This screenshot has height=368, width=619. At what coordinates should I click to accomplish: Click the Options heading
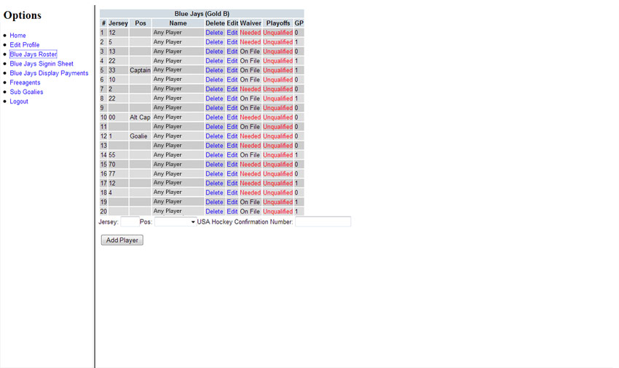[23, 15]
